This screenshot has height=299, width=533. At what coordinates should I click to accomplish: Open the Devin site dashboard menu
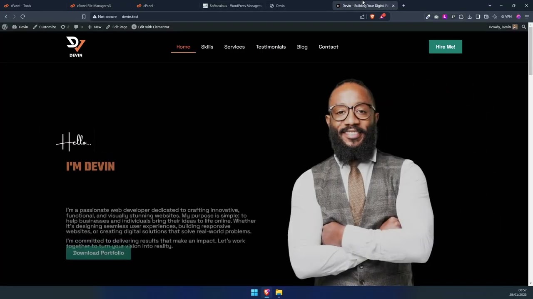click(x=20, y=27)
